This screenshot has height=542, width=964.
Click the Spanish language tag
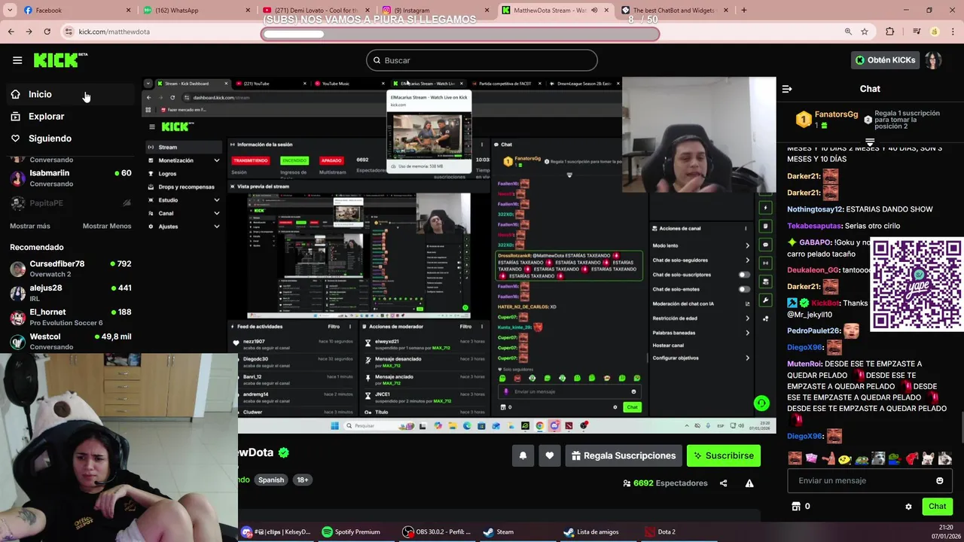[x=271, y=480]
